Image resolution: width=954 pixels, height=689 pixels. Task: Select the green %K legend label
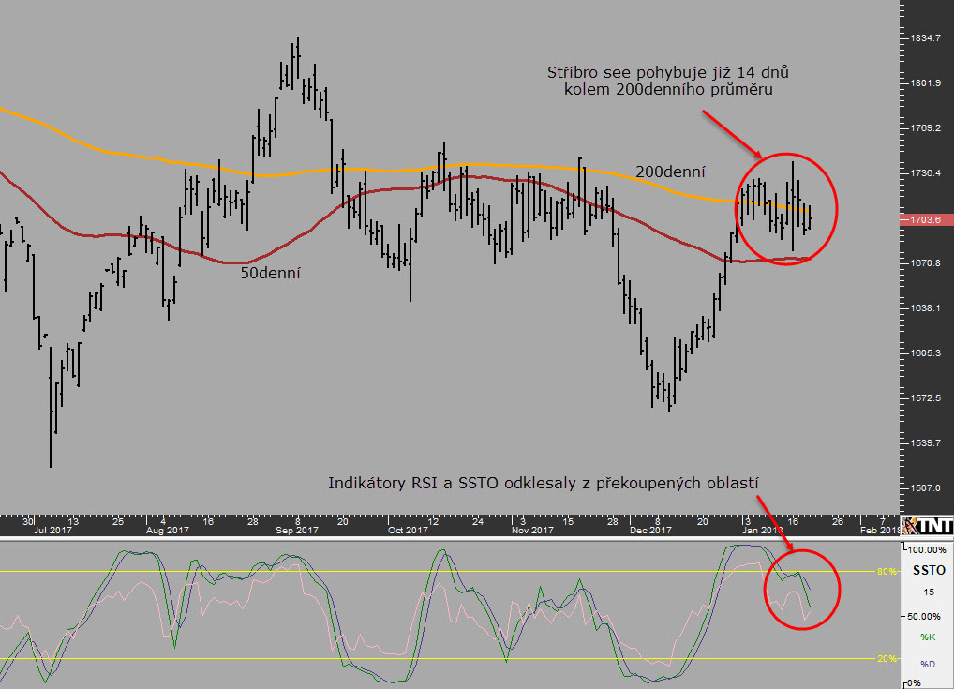pos(928,637)
